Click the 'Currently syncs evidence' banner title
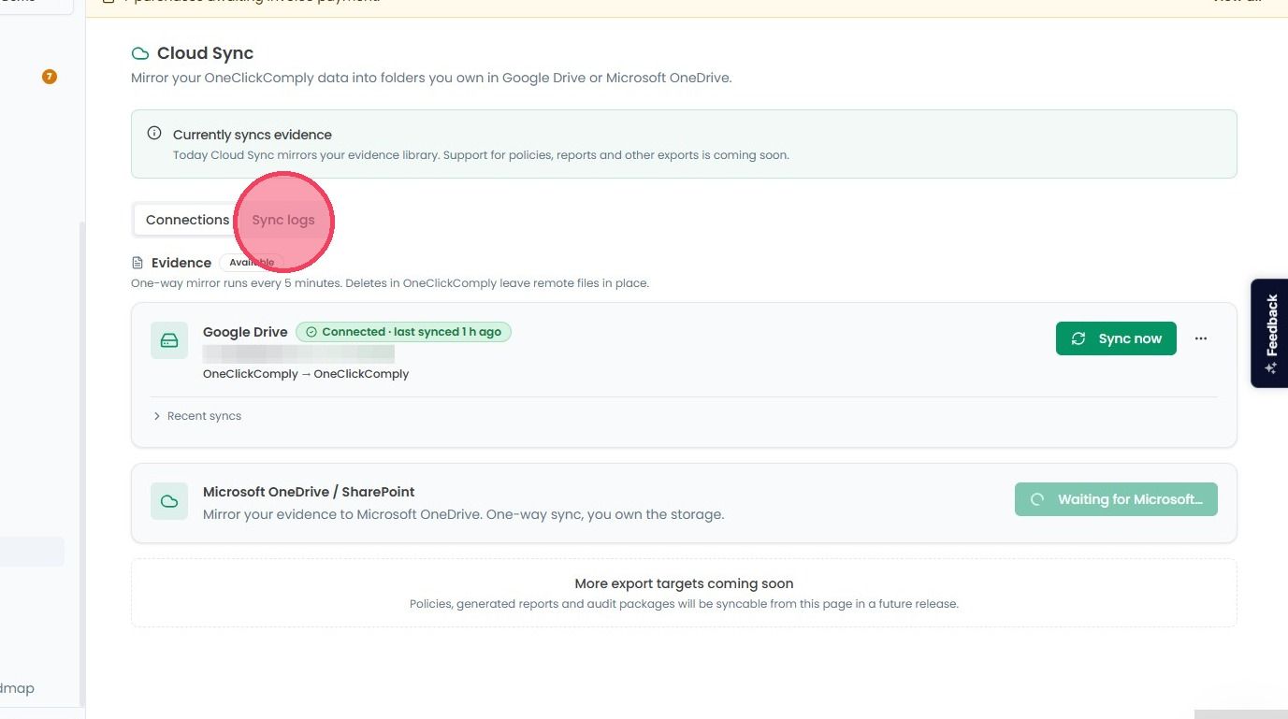Screen dimensions: 1288x719 coord(253,135)
